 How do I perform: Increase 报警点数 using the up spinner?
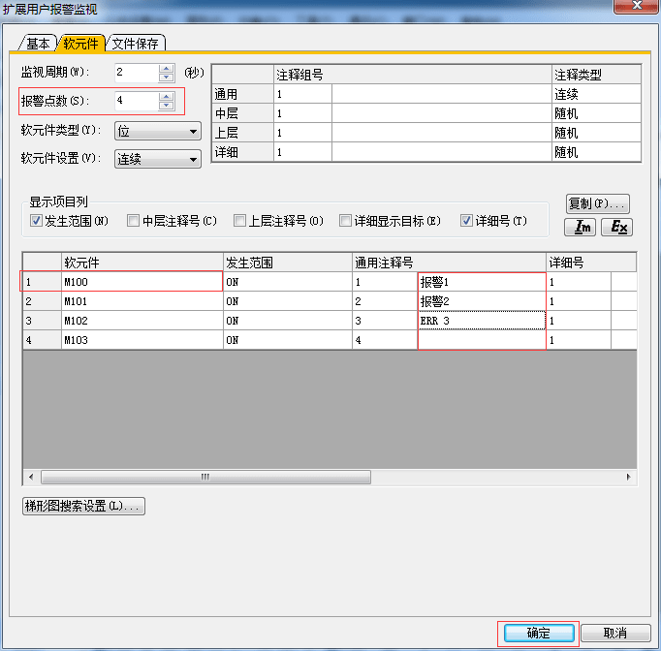(x=166, y=96)
